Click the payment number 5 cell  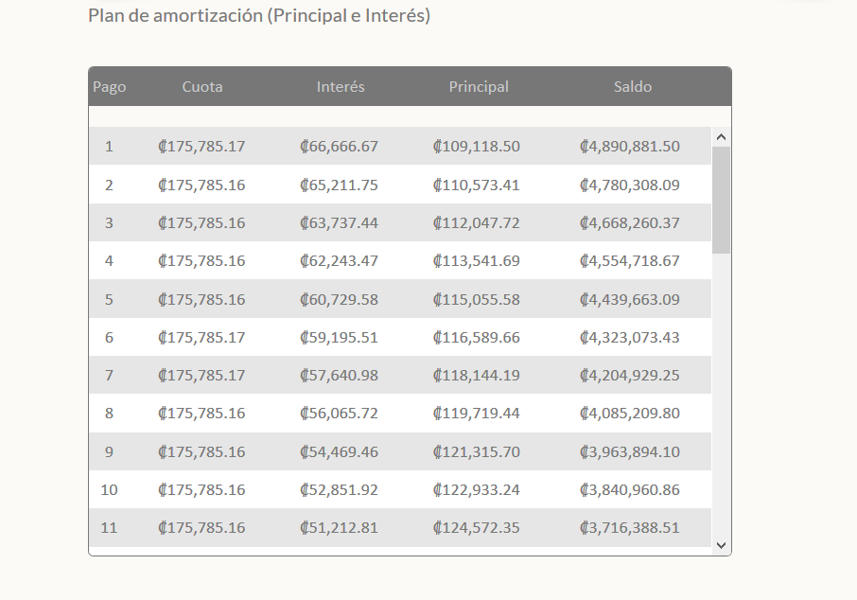(109, 300)
